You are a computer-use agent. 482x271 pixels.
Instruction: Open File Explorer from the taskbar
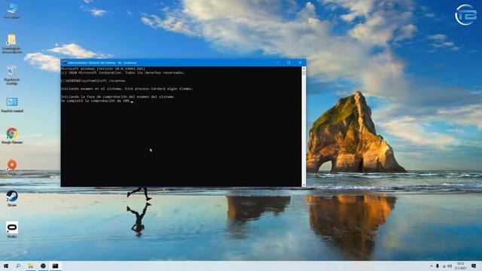30,266
